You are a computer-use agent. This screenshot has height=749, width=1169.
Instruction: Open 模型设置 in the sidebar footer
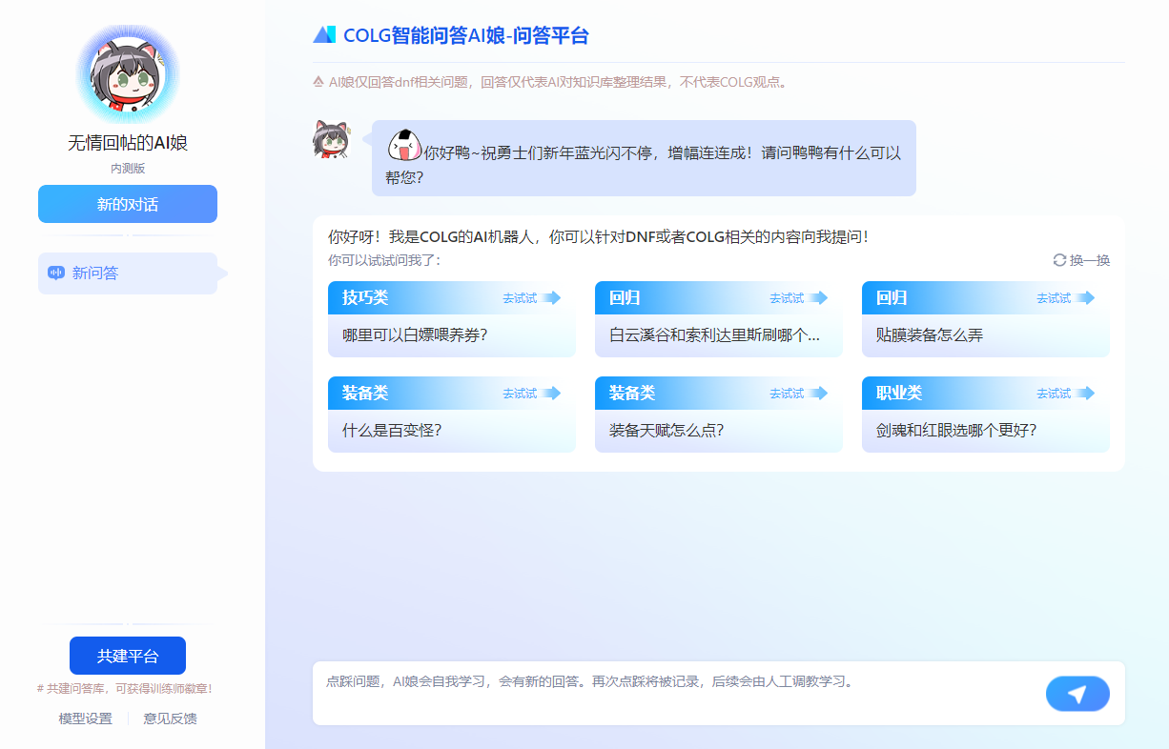[86, 719]
